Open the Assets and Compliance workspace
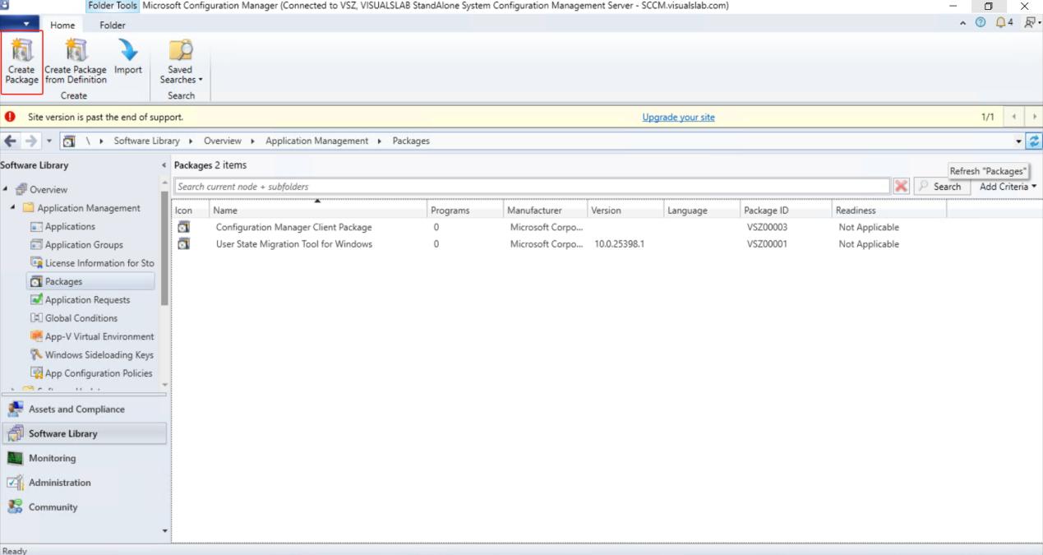 click(76, 409)
